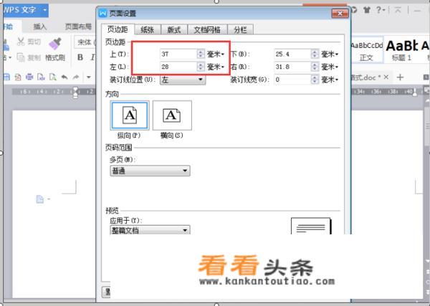Click the Undo arrow icon
The width and height of the screenshot is (430, 306).
(64, 77)
